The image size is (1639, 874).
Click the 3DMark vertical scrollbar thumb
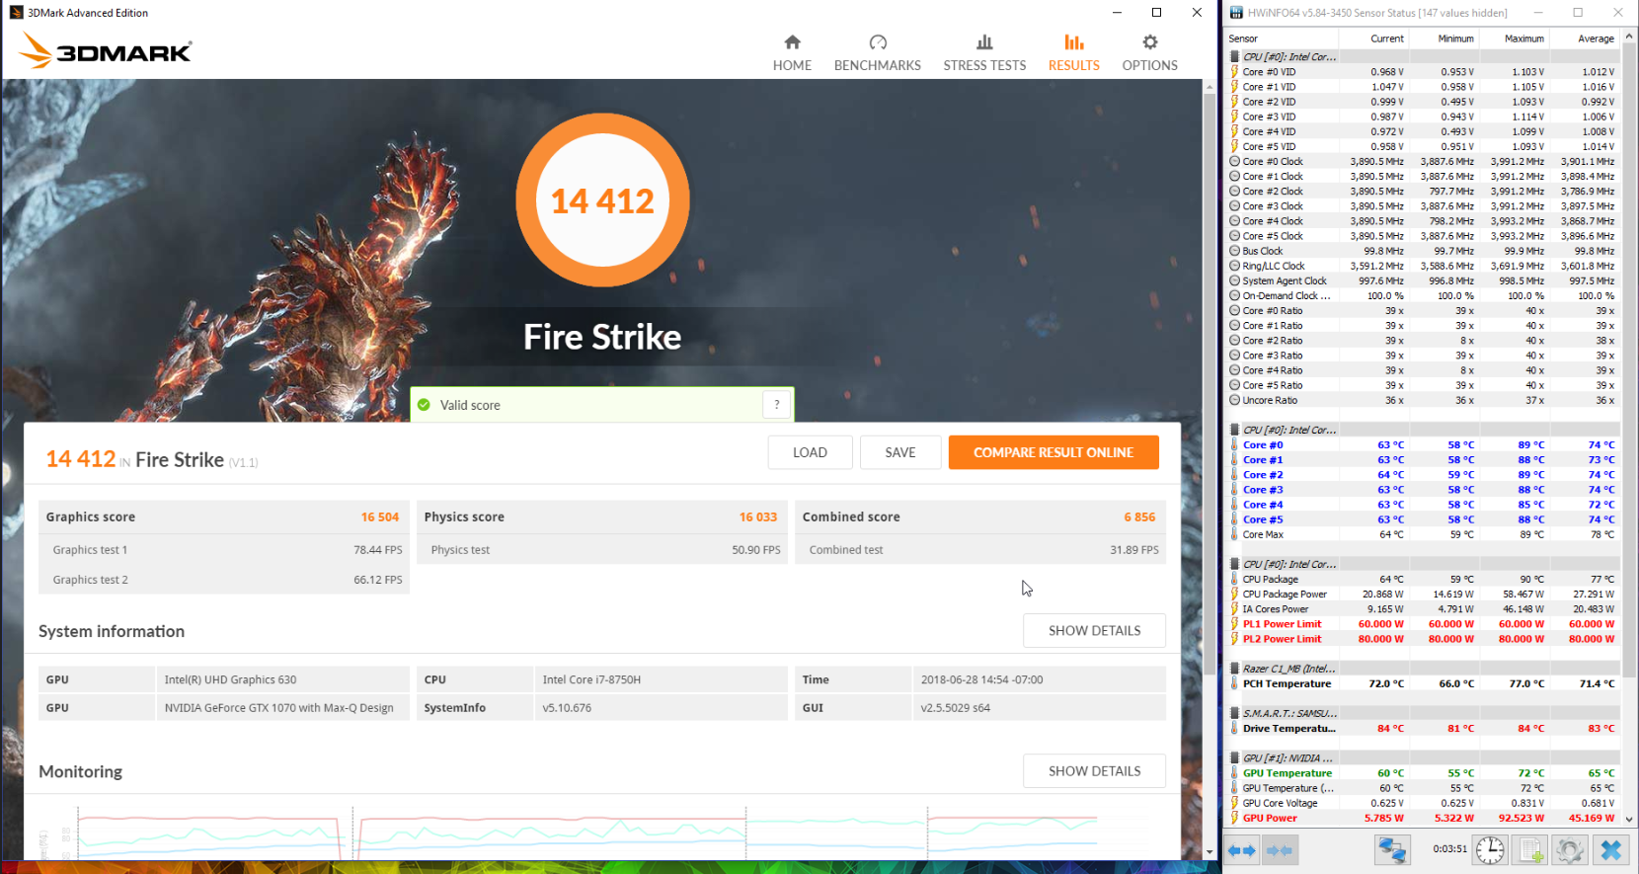click(1210, 385)
